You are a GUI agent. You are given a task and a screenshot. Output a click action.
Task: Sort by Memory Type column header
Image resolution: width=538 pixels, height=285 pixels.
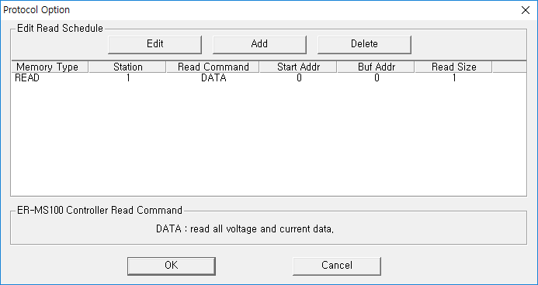(50, 67)
